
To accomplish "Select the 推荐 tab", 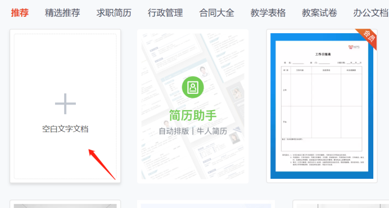I will 20,13.
